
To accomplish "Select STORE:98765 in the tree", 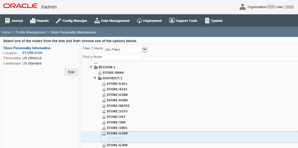I will 118,106.
